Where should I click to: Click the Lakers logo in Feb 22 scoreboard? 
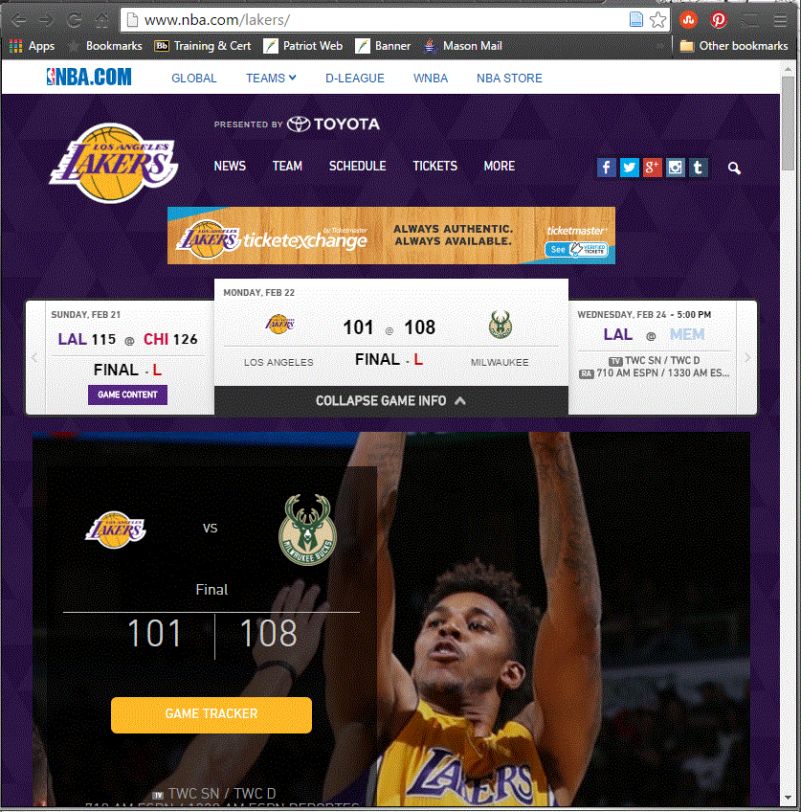click(279, 325)
